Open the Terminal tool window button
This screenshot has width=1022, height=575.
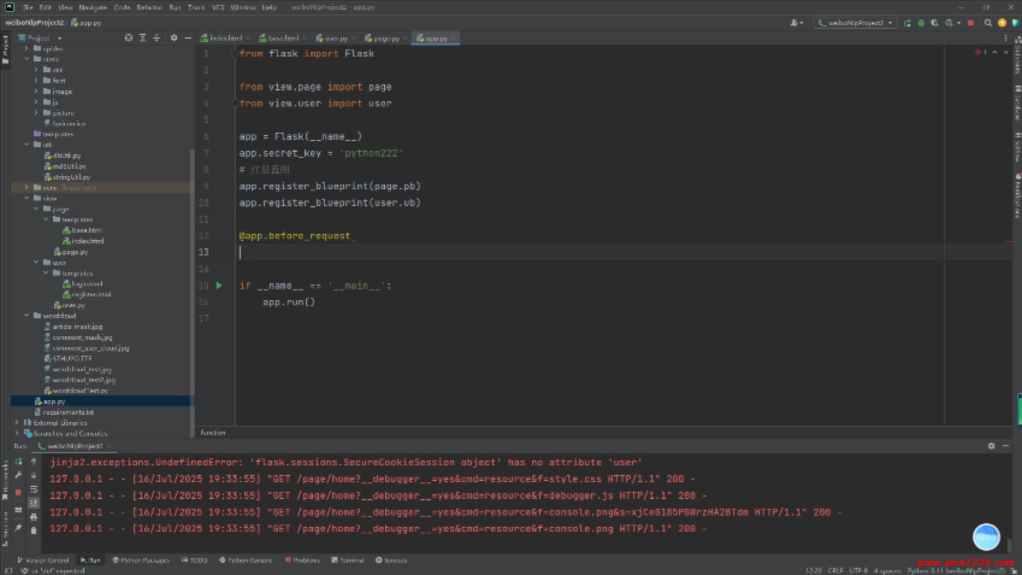click(x=348, y=560)
